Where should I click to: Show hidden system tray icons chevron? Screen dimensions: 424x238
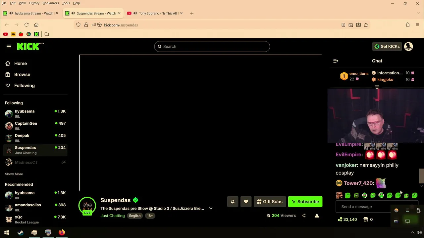(413, 232)
